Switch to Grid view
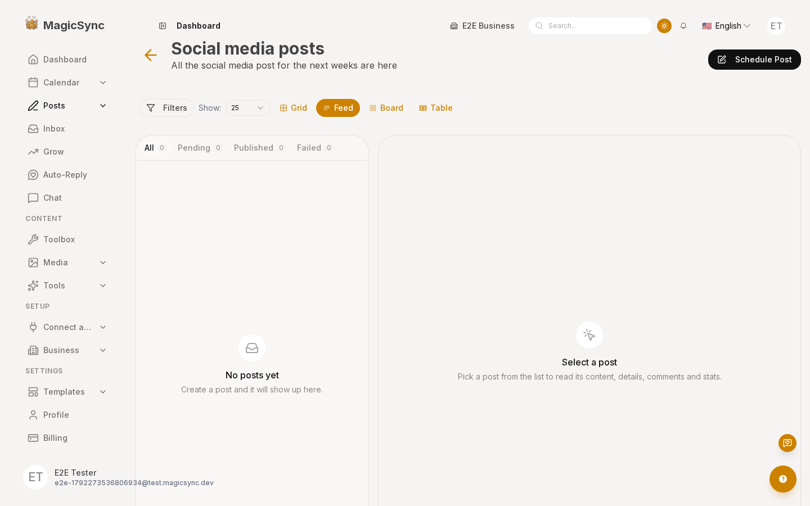The width and height of the screenshot is (810, 506). [293, 108]
